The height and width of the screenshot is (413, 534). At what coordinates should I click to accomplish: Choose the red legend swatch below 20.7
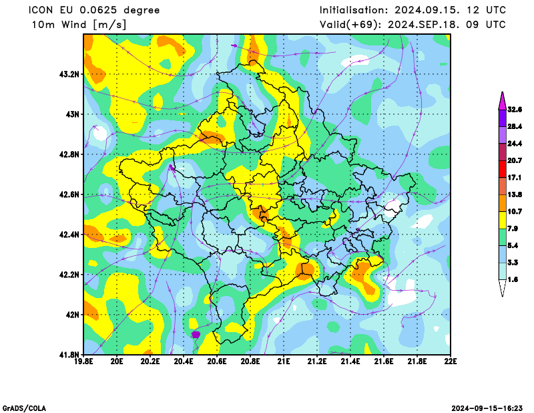click(503, 169)
